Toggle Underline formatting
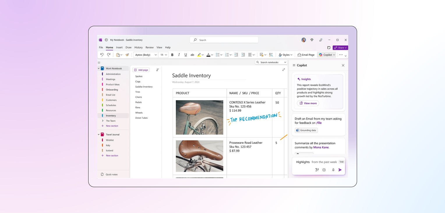Image resolution: width=445 pixels, height=213 pixels. pyautogui.click(x=186, y=55)
